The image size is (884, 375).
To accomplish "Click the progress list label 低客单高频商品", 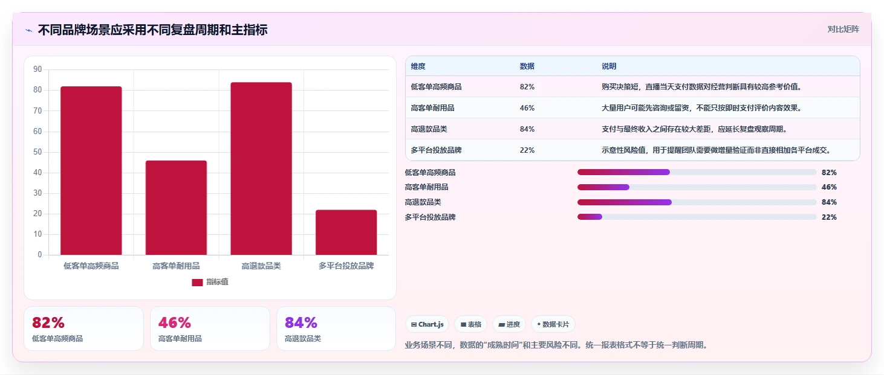I will tap(430, 172).
